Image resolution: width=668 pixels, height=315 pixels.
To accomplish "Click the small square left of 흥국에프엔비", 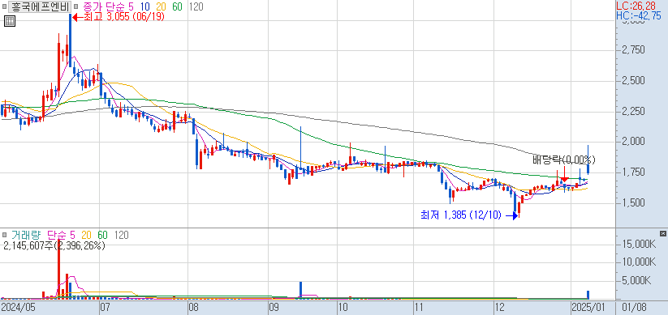I will pyautogui.click(x=4, y=6).
